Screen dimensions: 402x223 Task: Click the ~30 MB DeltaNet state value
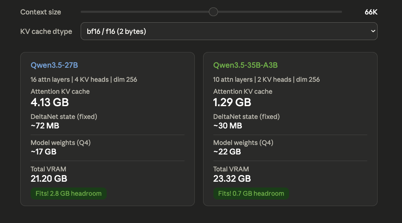tap(227, 126)
